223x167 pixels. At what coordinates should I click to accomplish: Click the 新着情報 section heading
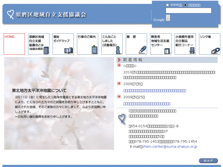click(133, 60)
